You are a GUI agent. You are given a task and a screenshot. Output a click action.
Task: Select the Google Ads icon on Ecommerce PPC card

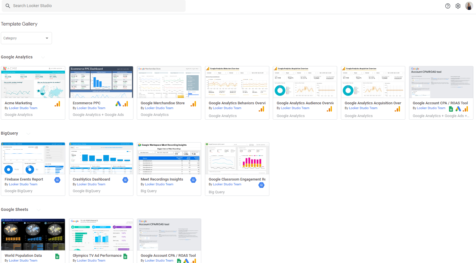118,104
